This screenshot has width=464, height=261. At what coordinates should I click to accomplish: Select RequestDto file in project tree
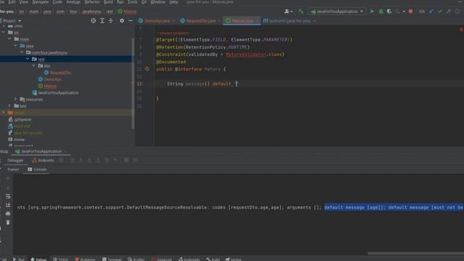pos(60,72)
